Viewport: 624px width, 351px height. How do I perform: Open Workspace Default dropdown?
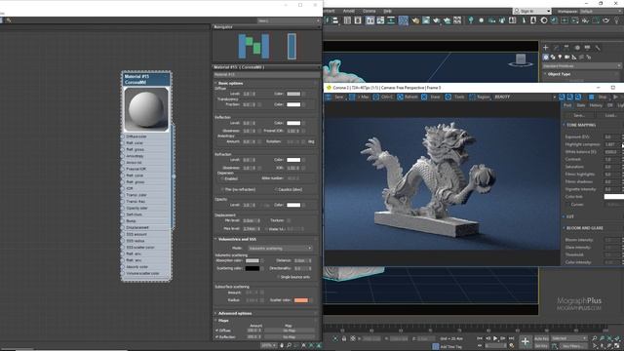pyautogui.click(x=602, y=11)
